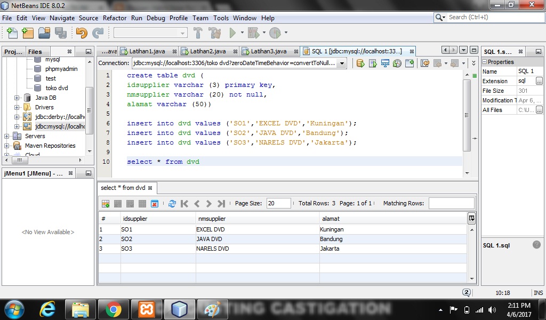This screenshot has width=546, height=320.
Task: Open the Connection URL dropdown
Action: tap(342, 63)
